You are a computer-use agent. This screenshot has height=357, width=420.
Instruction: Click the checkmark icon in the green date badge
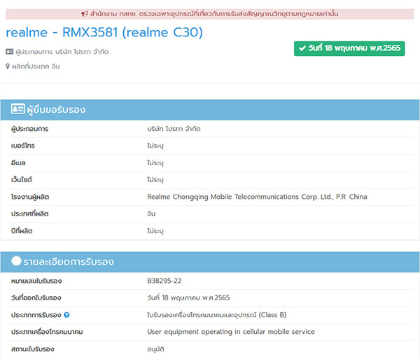pos(302,48)
